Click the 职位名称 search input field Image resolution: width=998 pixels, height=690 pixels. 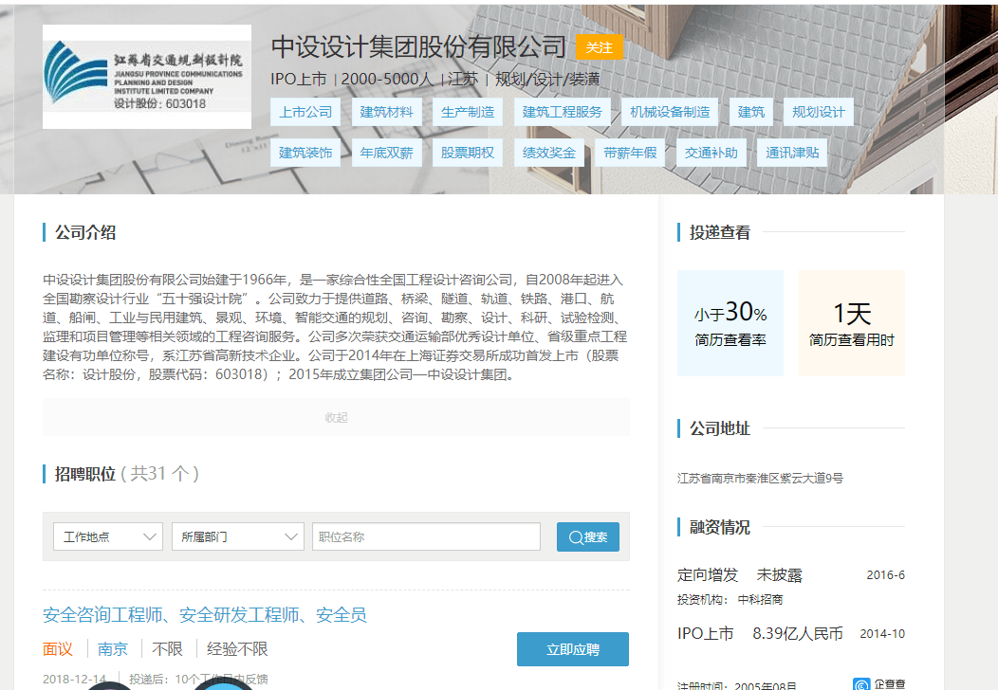[x=426, y=536]
